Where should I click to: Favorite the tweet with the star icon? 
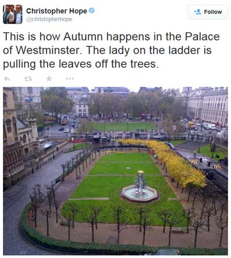49,78
